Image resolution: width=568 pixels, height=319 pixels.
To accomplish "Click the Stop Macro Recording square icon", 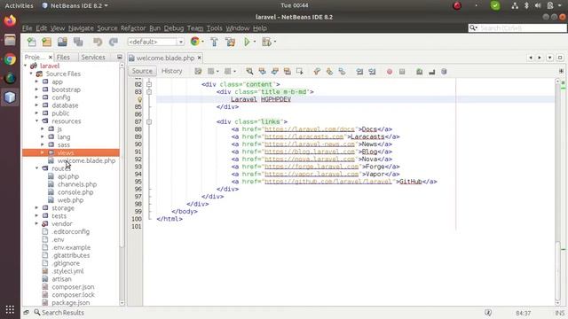I will [402, 72].
